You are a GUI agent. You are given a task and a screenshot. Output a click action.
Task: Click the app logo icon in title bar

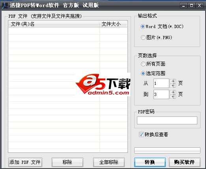coord(5,6)
